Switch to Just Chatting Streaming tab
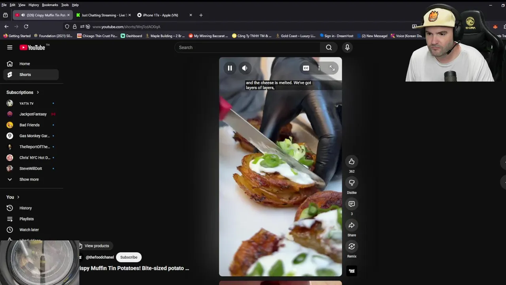 tap(103, 15)
